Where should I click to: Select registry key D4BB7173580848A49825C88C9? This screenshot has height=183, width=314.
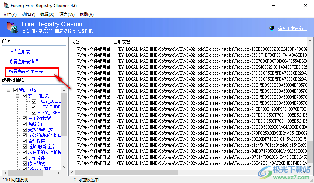(210, 151)
